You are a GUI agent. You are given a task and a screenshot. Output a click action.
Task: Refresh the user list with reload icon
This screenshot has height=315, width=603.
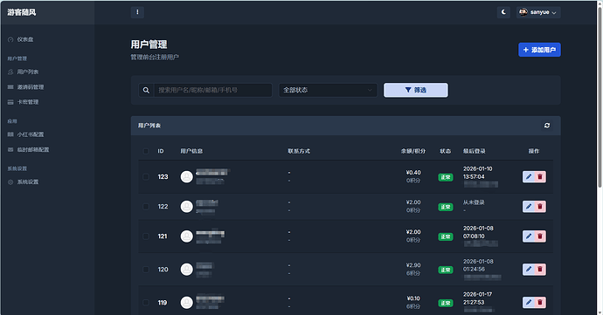(547, 126)
